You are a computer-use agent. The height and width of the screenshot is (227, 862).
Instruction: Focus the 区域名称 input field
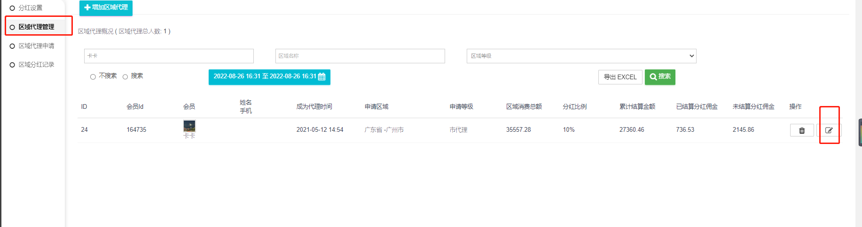(360, 56)
